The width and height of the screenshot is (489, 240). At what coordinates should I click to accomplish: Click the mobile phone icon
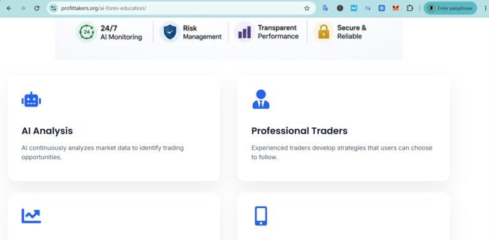point(260,216)
